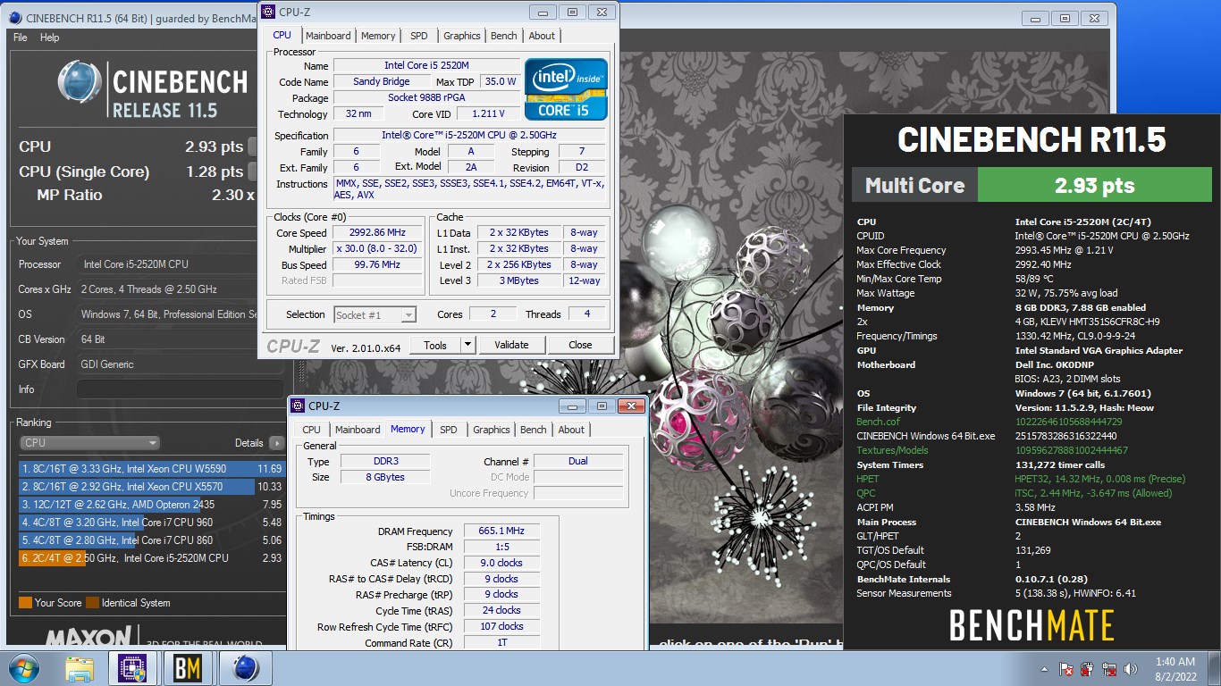Switch to Memory tab in CPU-Z processor window
1221x686 pixels.
click(x=378, y=36)
